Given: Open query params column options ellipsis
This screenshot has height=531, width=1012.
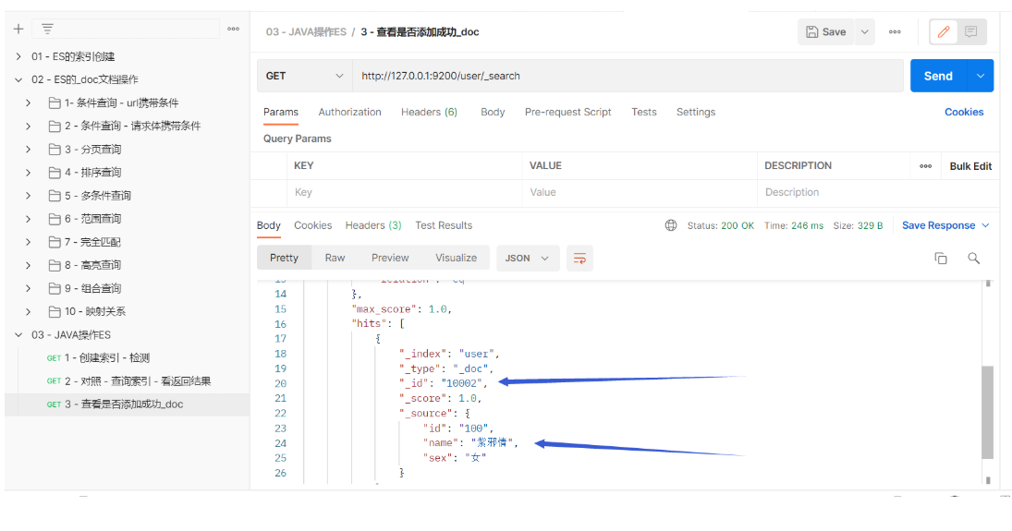Looking at the screenshot, I should click(x=925, y=166).
